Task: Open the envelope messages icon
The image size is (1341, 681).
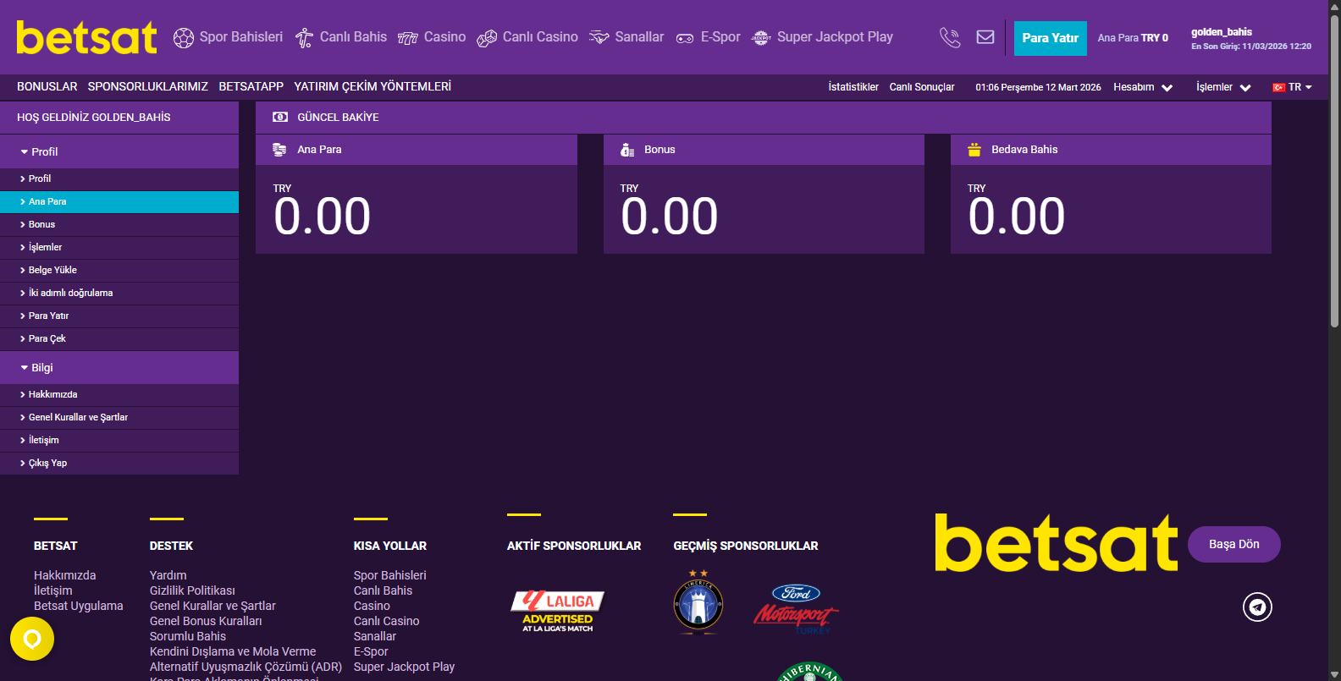Action: (985, 37)
